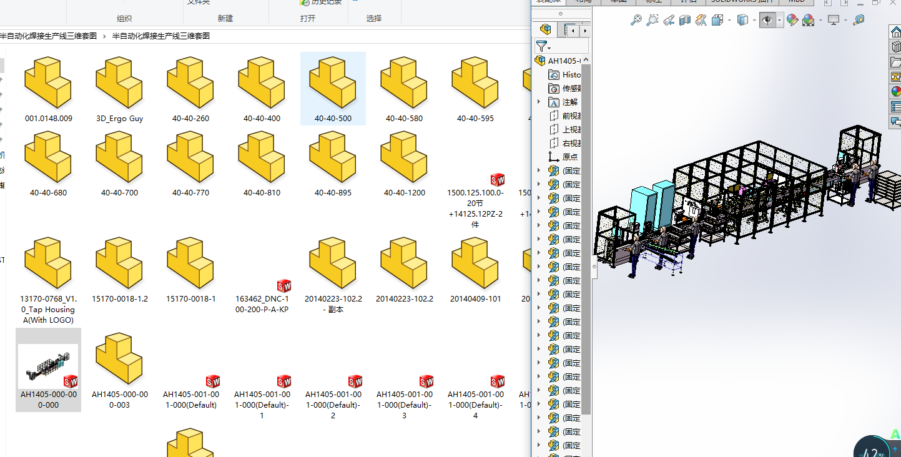Open the SOLIDWORKS Forum task pane tab
The width and height of the screenshot is (901, 457).
pyautogui.click(x=896, y=122)
